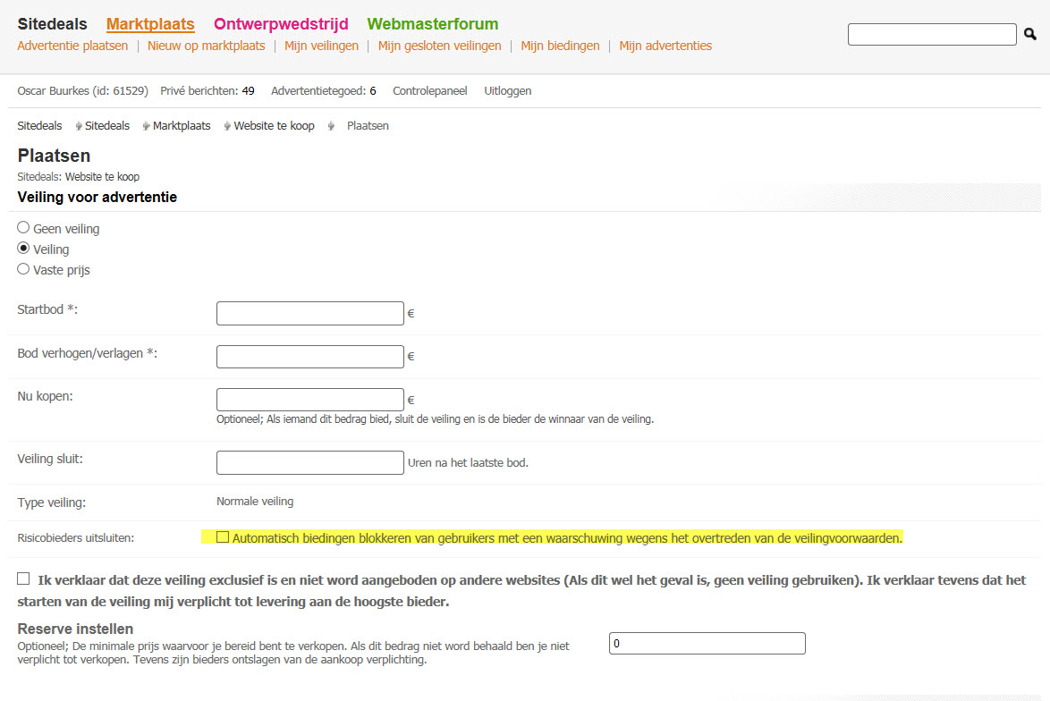This screenshot has width=1050, height=701.
Task: Select the Vaste prijs radio option
Action: pyautogui.click(x=23, y=269)
